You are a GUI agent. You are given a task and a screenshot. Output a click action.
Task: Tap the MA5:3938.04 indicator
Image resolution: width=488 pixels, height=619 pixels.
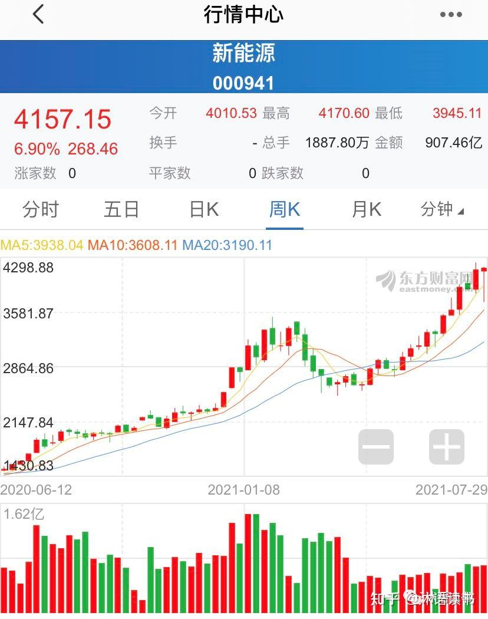[x=42, y=245]
